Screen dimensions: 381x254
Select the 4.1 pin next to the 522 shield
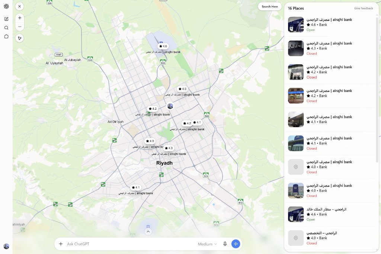(197, 122)
